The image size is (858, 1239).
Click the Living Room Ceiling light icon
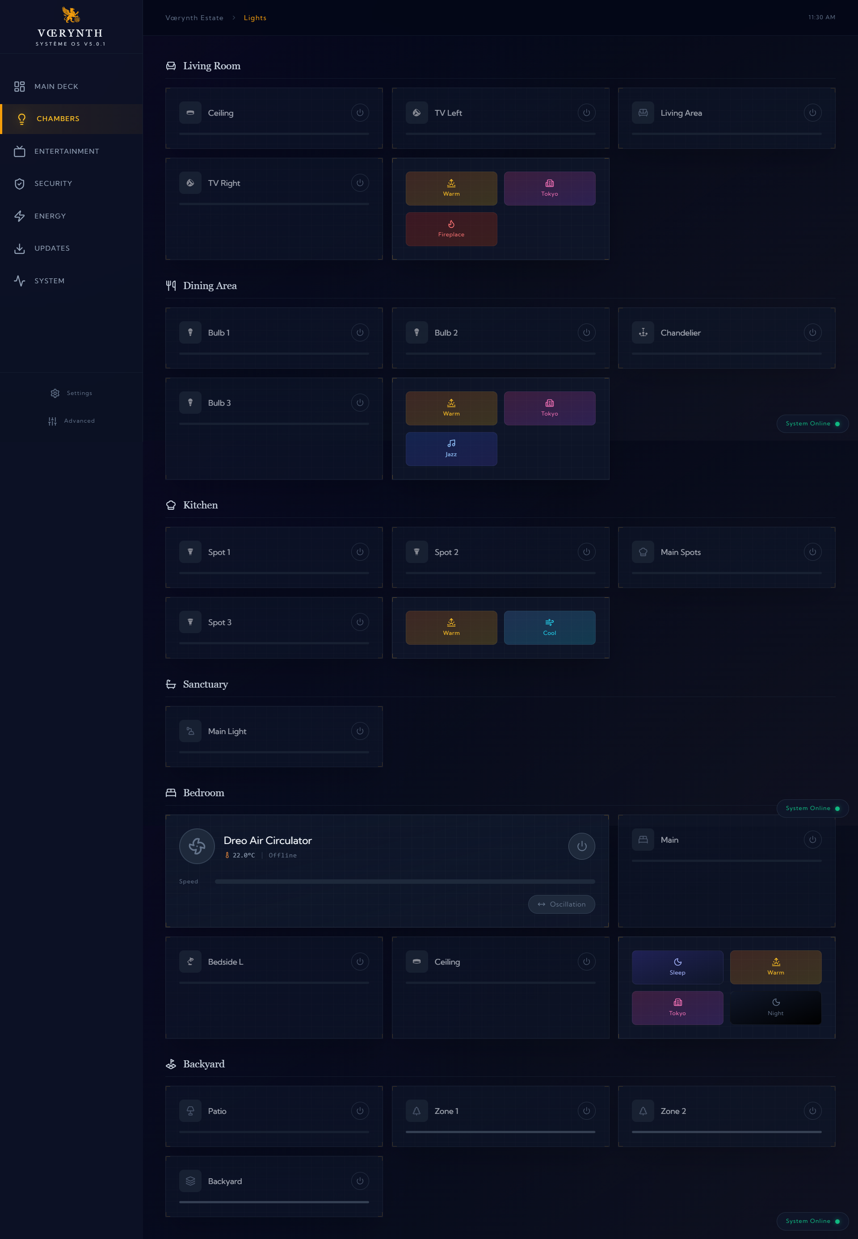190,113
